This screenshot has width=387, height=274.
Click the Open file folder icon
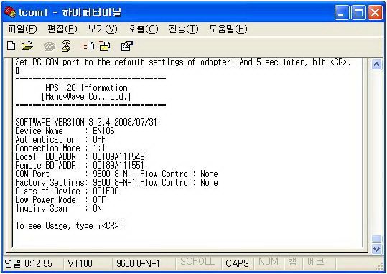(27, 46)
